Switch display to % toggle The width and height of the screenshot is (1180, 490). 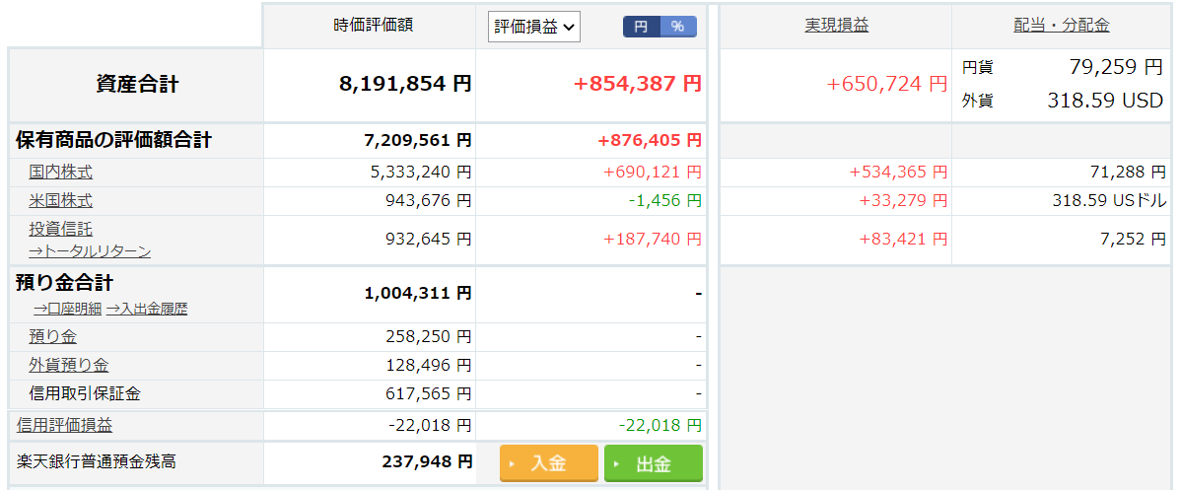click(678, 27)
